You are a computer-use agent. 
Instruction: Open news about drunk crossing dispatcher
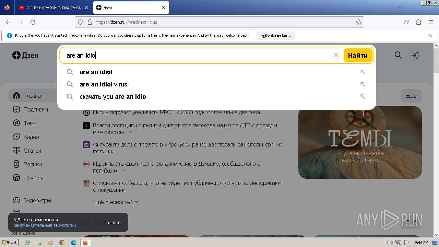tap(185, 129)
